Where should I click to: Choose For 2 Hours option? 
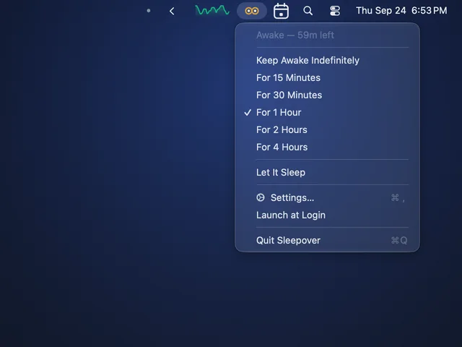(327, 130)
